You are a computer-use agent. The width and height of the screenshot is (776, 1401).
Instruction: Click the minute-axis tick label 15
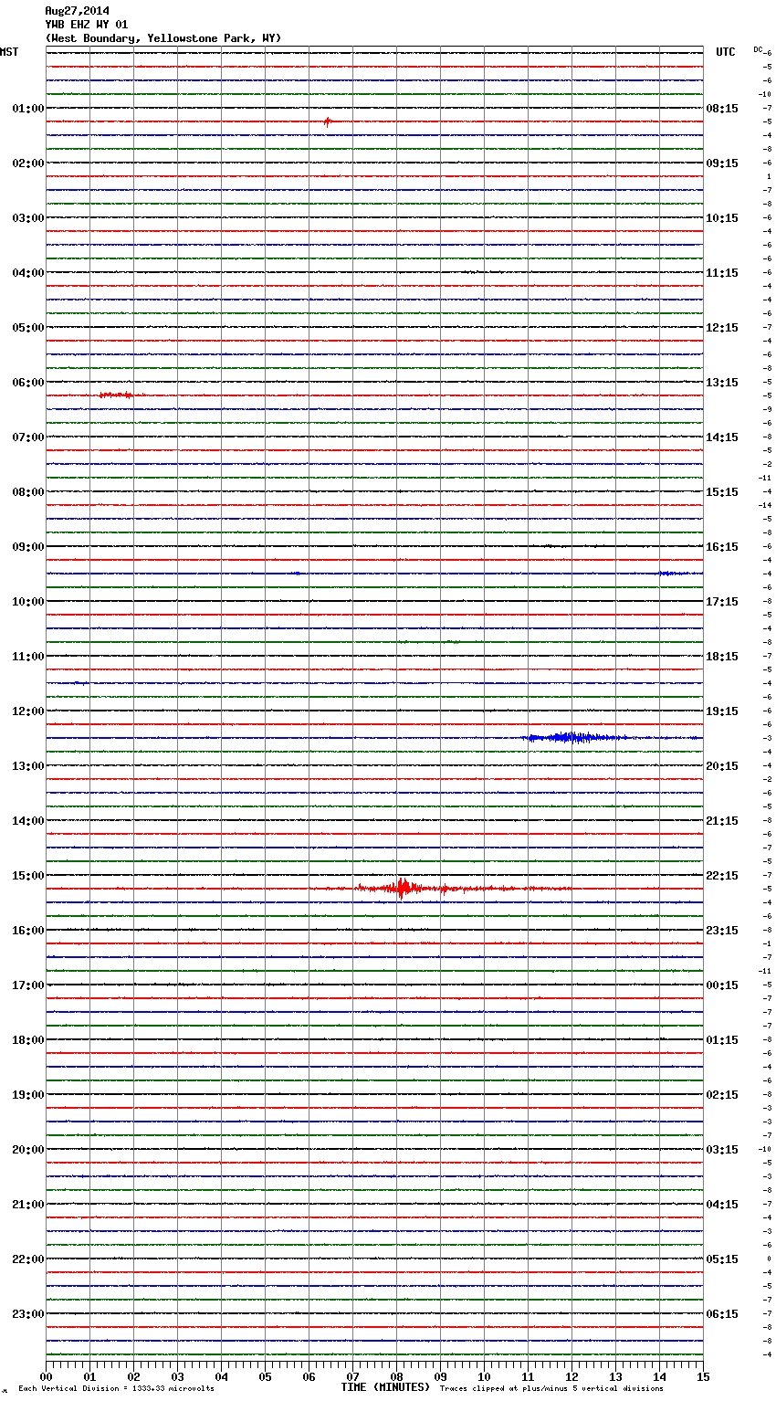703,1376
